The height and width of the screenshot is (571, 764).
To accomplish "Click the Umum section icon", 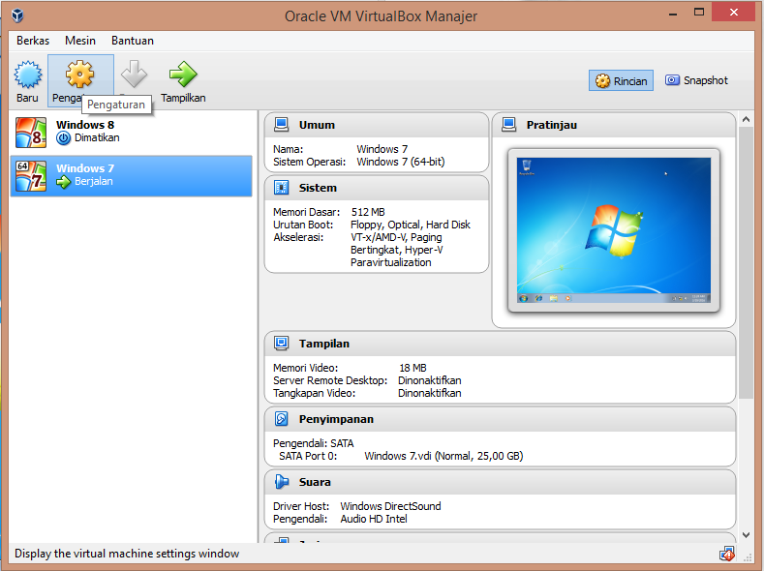I will point(281,125).
